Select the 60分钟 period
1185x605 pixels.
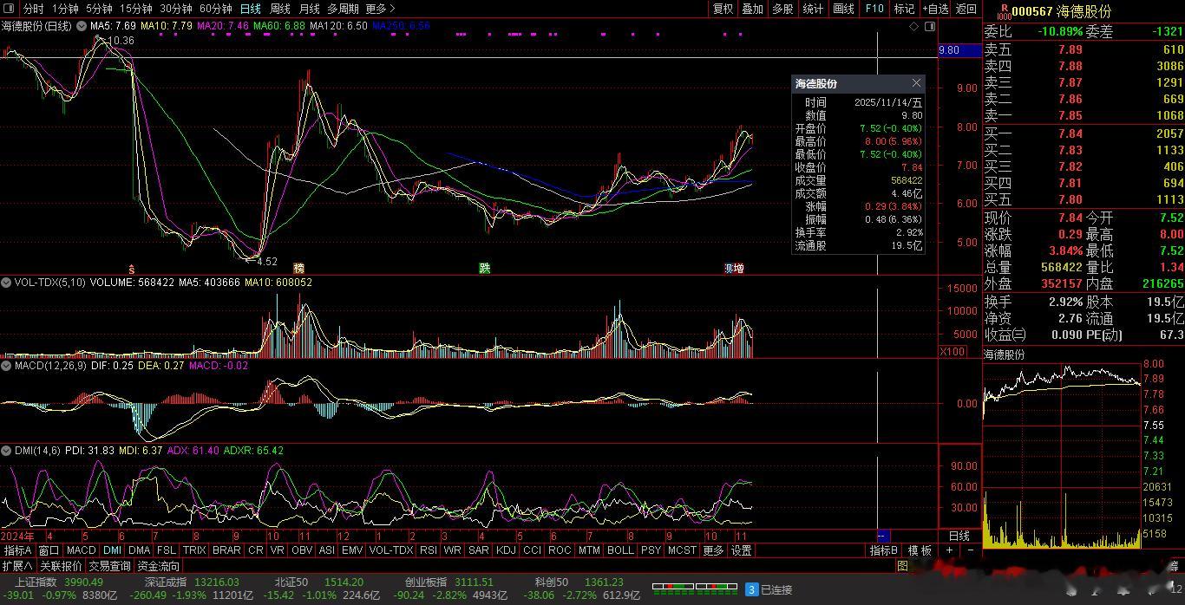tap(216, 9)
